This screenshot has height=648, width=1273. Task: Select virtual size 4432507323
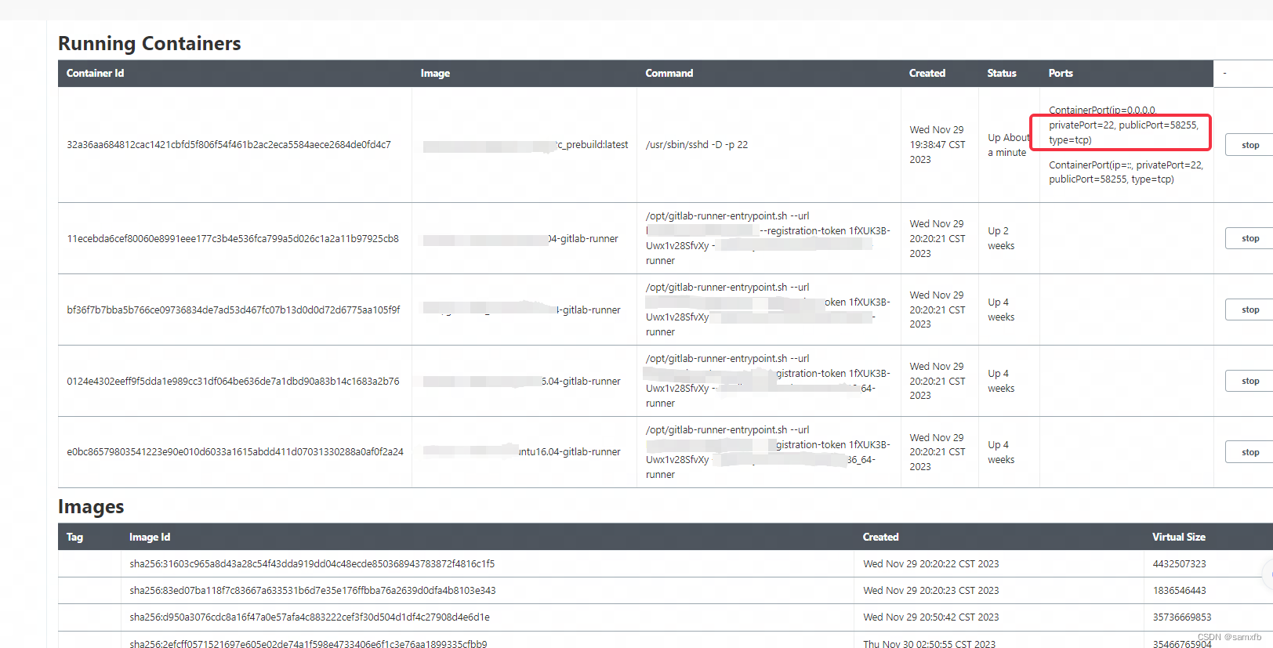click(x=1179, y=563)
